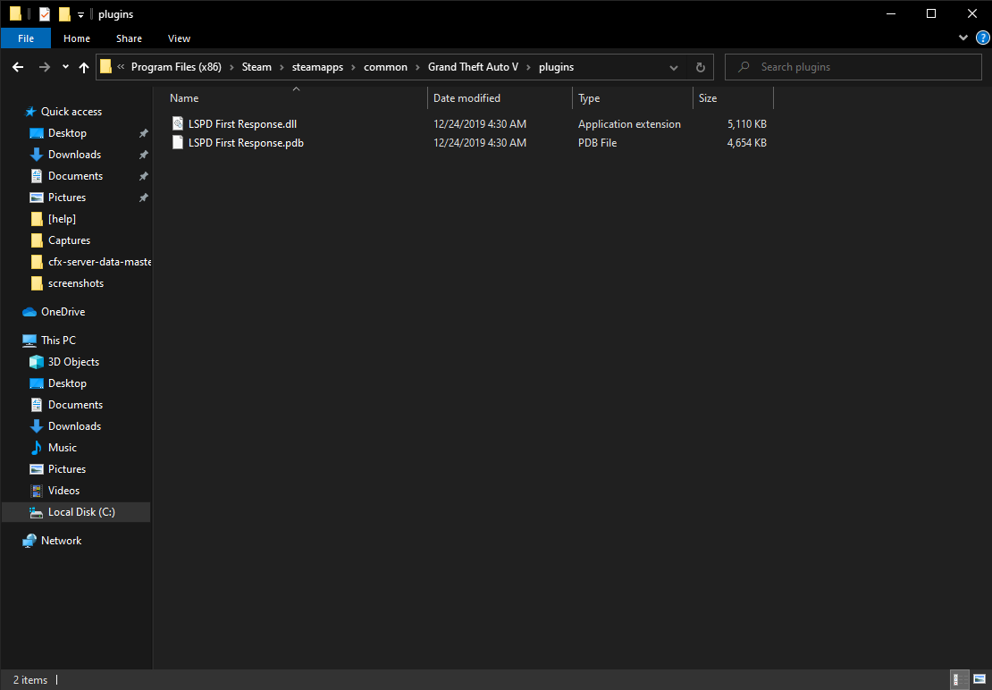Viewport: 992px width, 690px height.
Task: Select LSPD First Response.dll file
Action: click(242, 124)
